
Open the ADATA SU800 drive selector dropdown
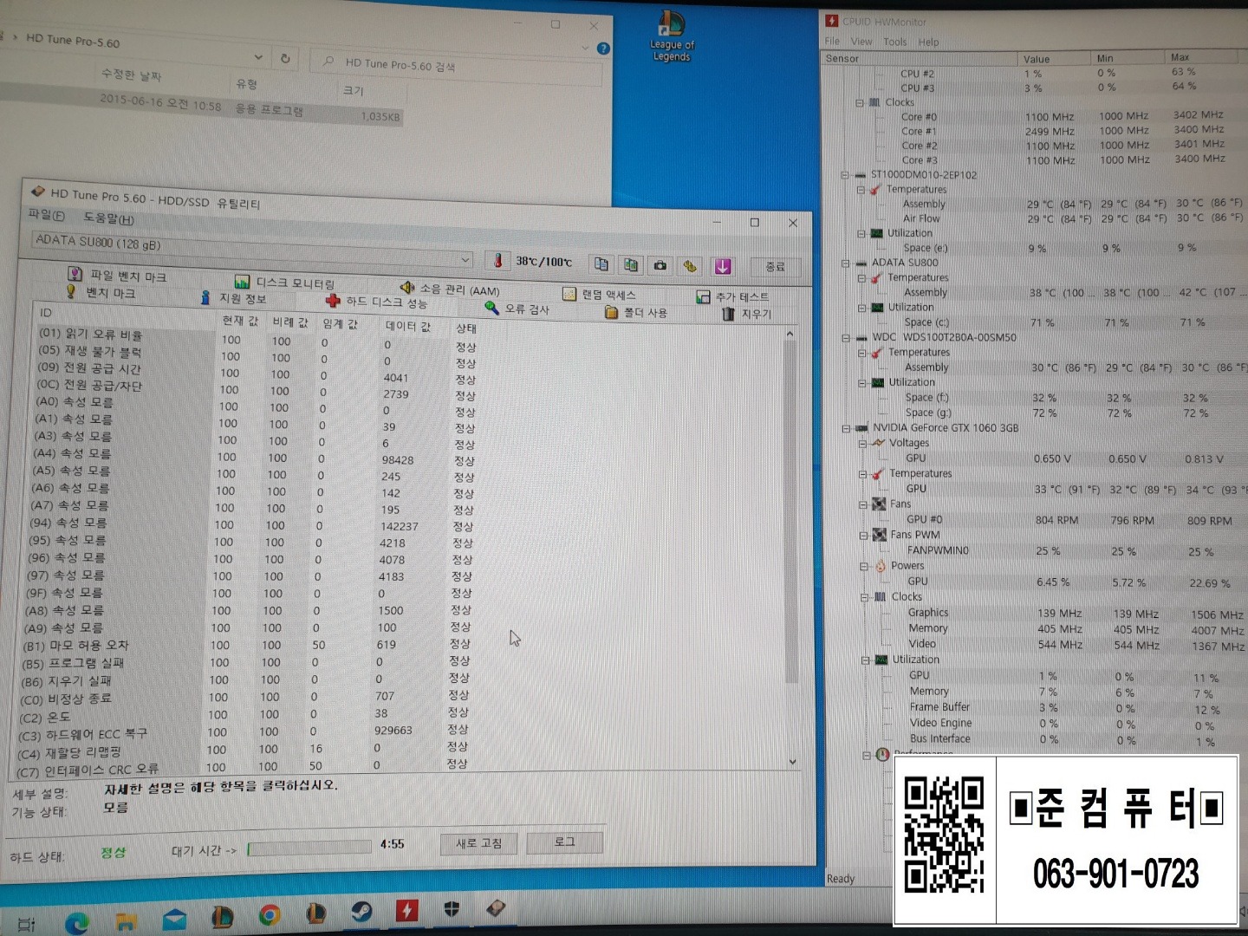pos(253,249)
